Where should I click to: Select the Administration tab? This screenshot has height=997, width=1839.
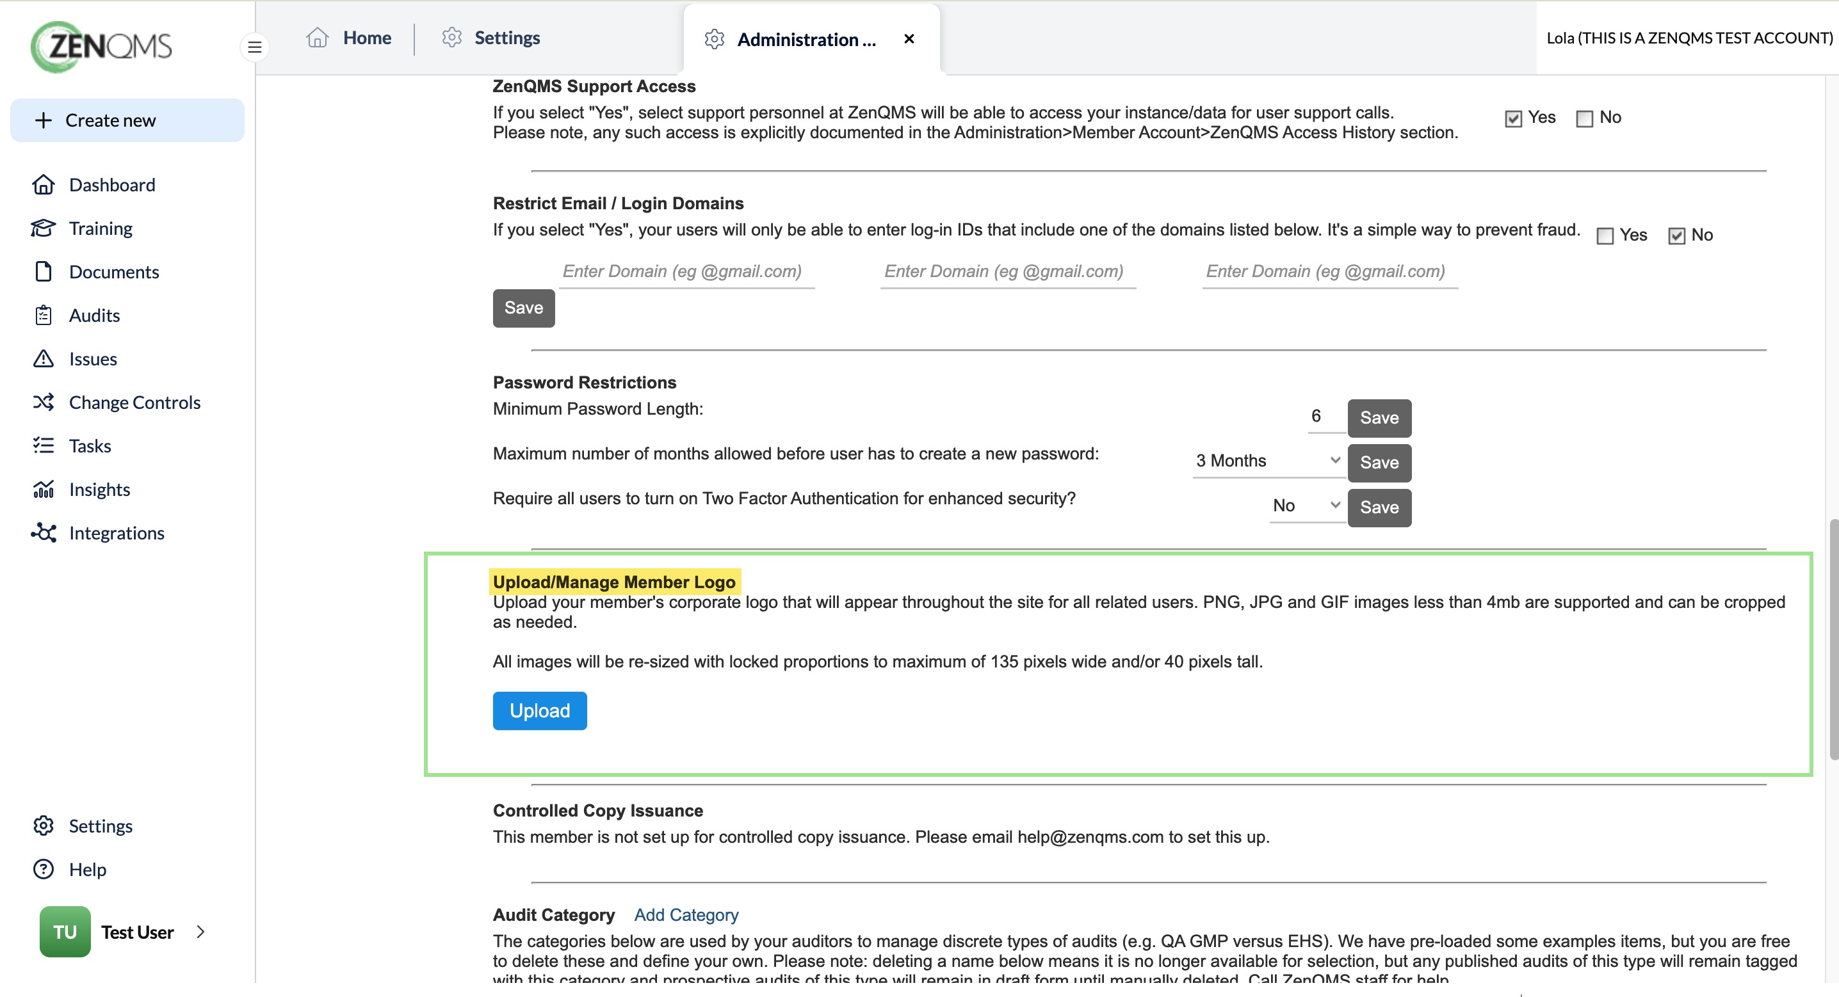point(811,39)
